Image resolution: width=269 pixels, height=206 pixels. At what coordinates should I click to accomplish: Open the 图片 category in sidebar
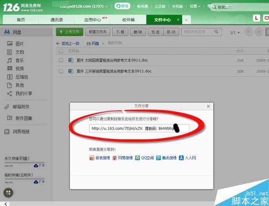click(x=19, y=44)
